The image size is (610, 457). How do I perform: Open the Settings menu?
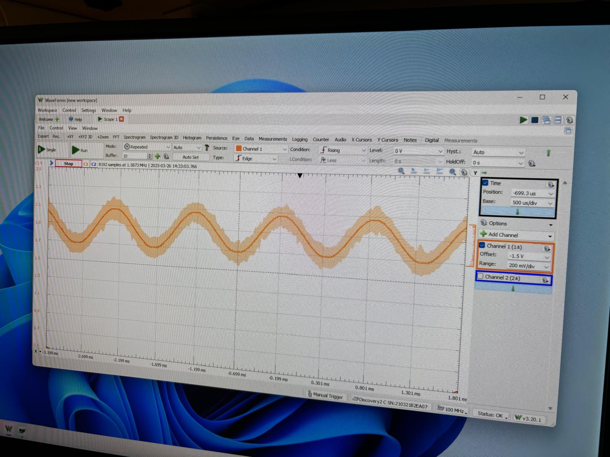tap(88, 110)
